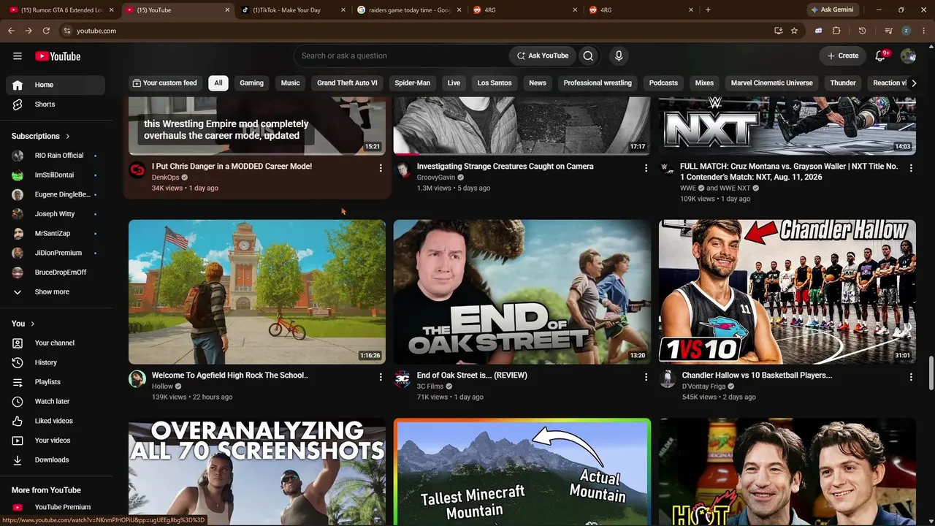Open YouTube Premium in the sidebar

(x=56, y=507)
